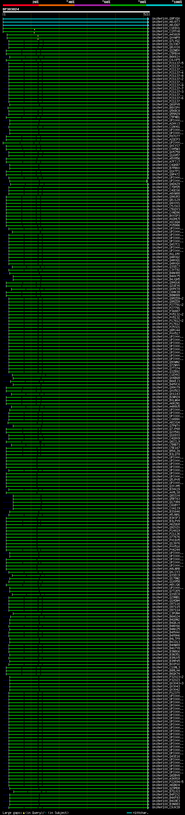Click the UniRef100_C5PBX4 subject label
This screenshot has height=815, width=185.
(166, 53)
